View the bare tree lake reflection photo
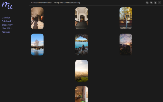The image size is (163, 102). (37, 45)
